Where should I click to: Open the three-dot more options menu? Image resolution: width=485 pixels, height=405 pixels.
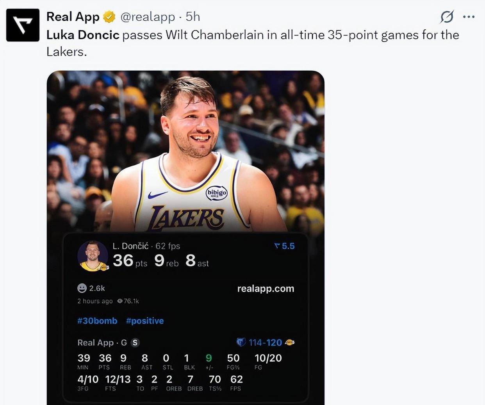(468, 17)
